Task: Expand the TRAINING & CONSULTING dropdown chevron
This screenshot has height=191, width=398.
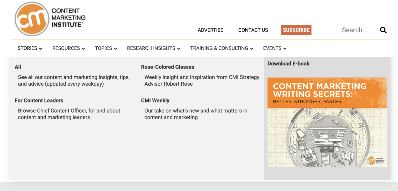Action: (252, 48)
